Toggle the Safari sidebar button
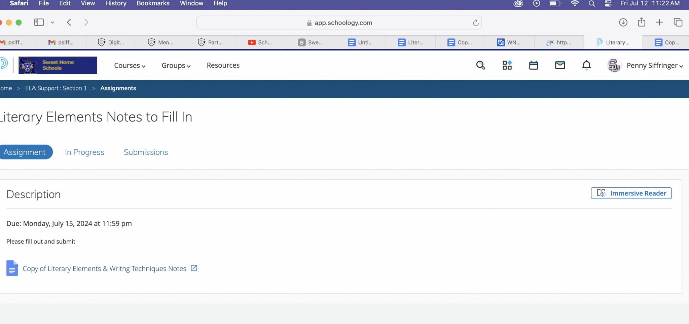The height and width of the screenshot is (324, 689). [39, 23]
